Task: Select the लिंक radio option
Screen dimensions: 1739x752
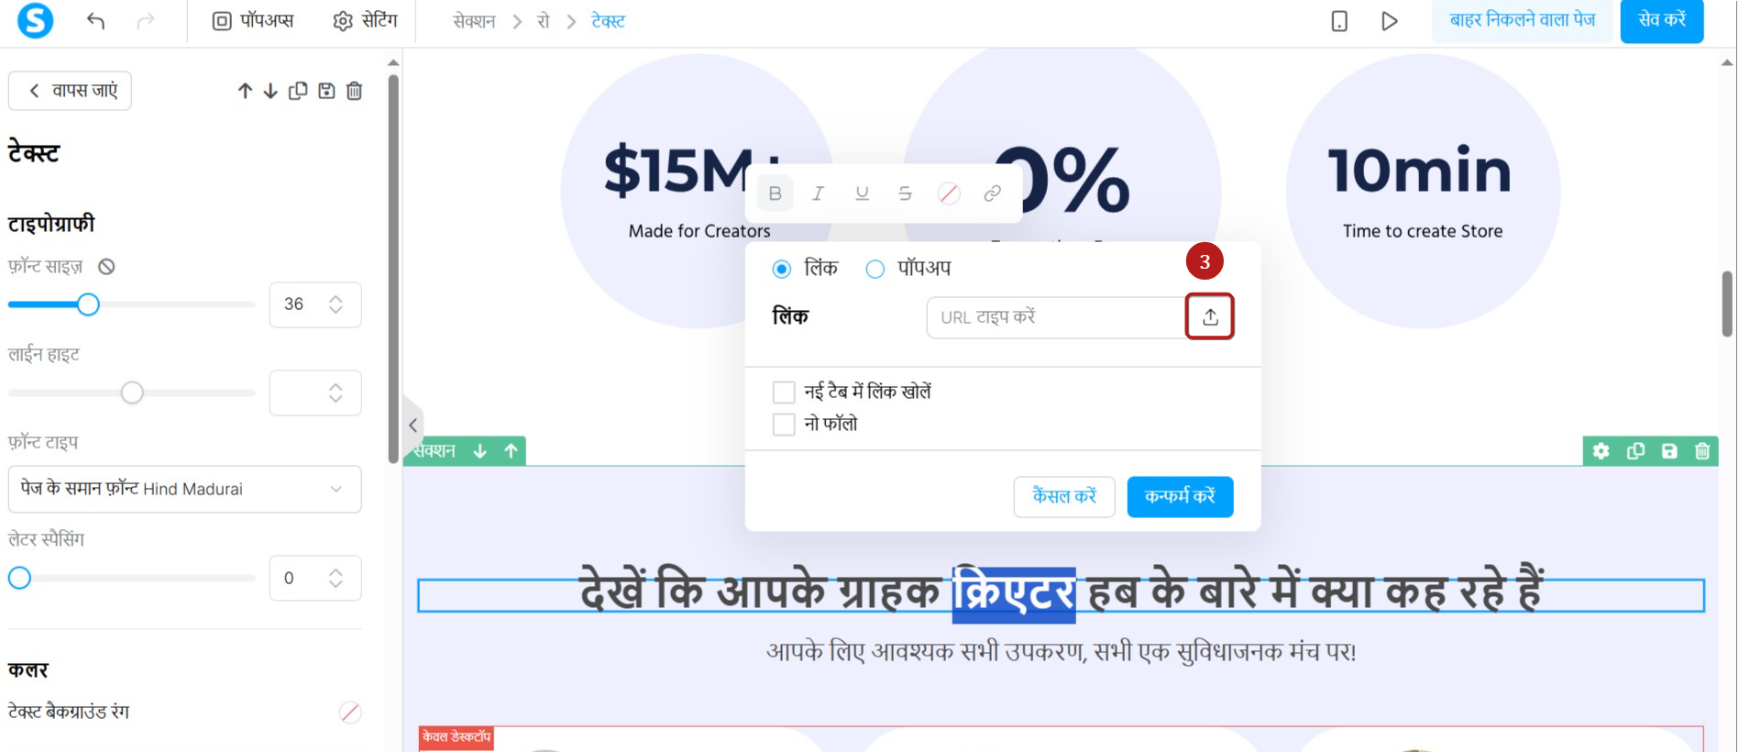Action: [x=782, y=269]
